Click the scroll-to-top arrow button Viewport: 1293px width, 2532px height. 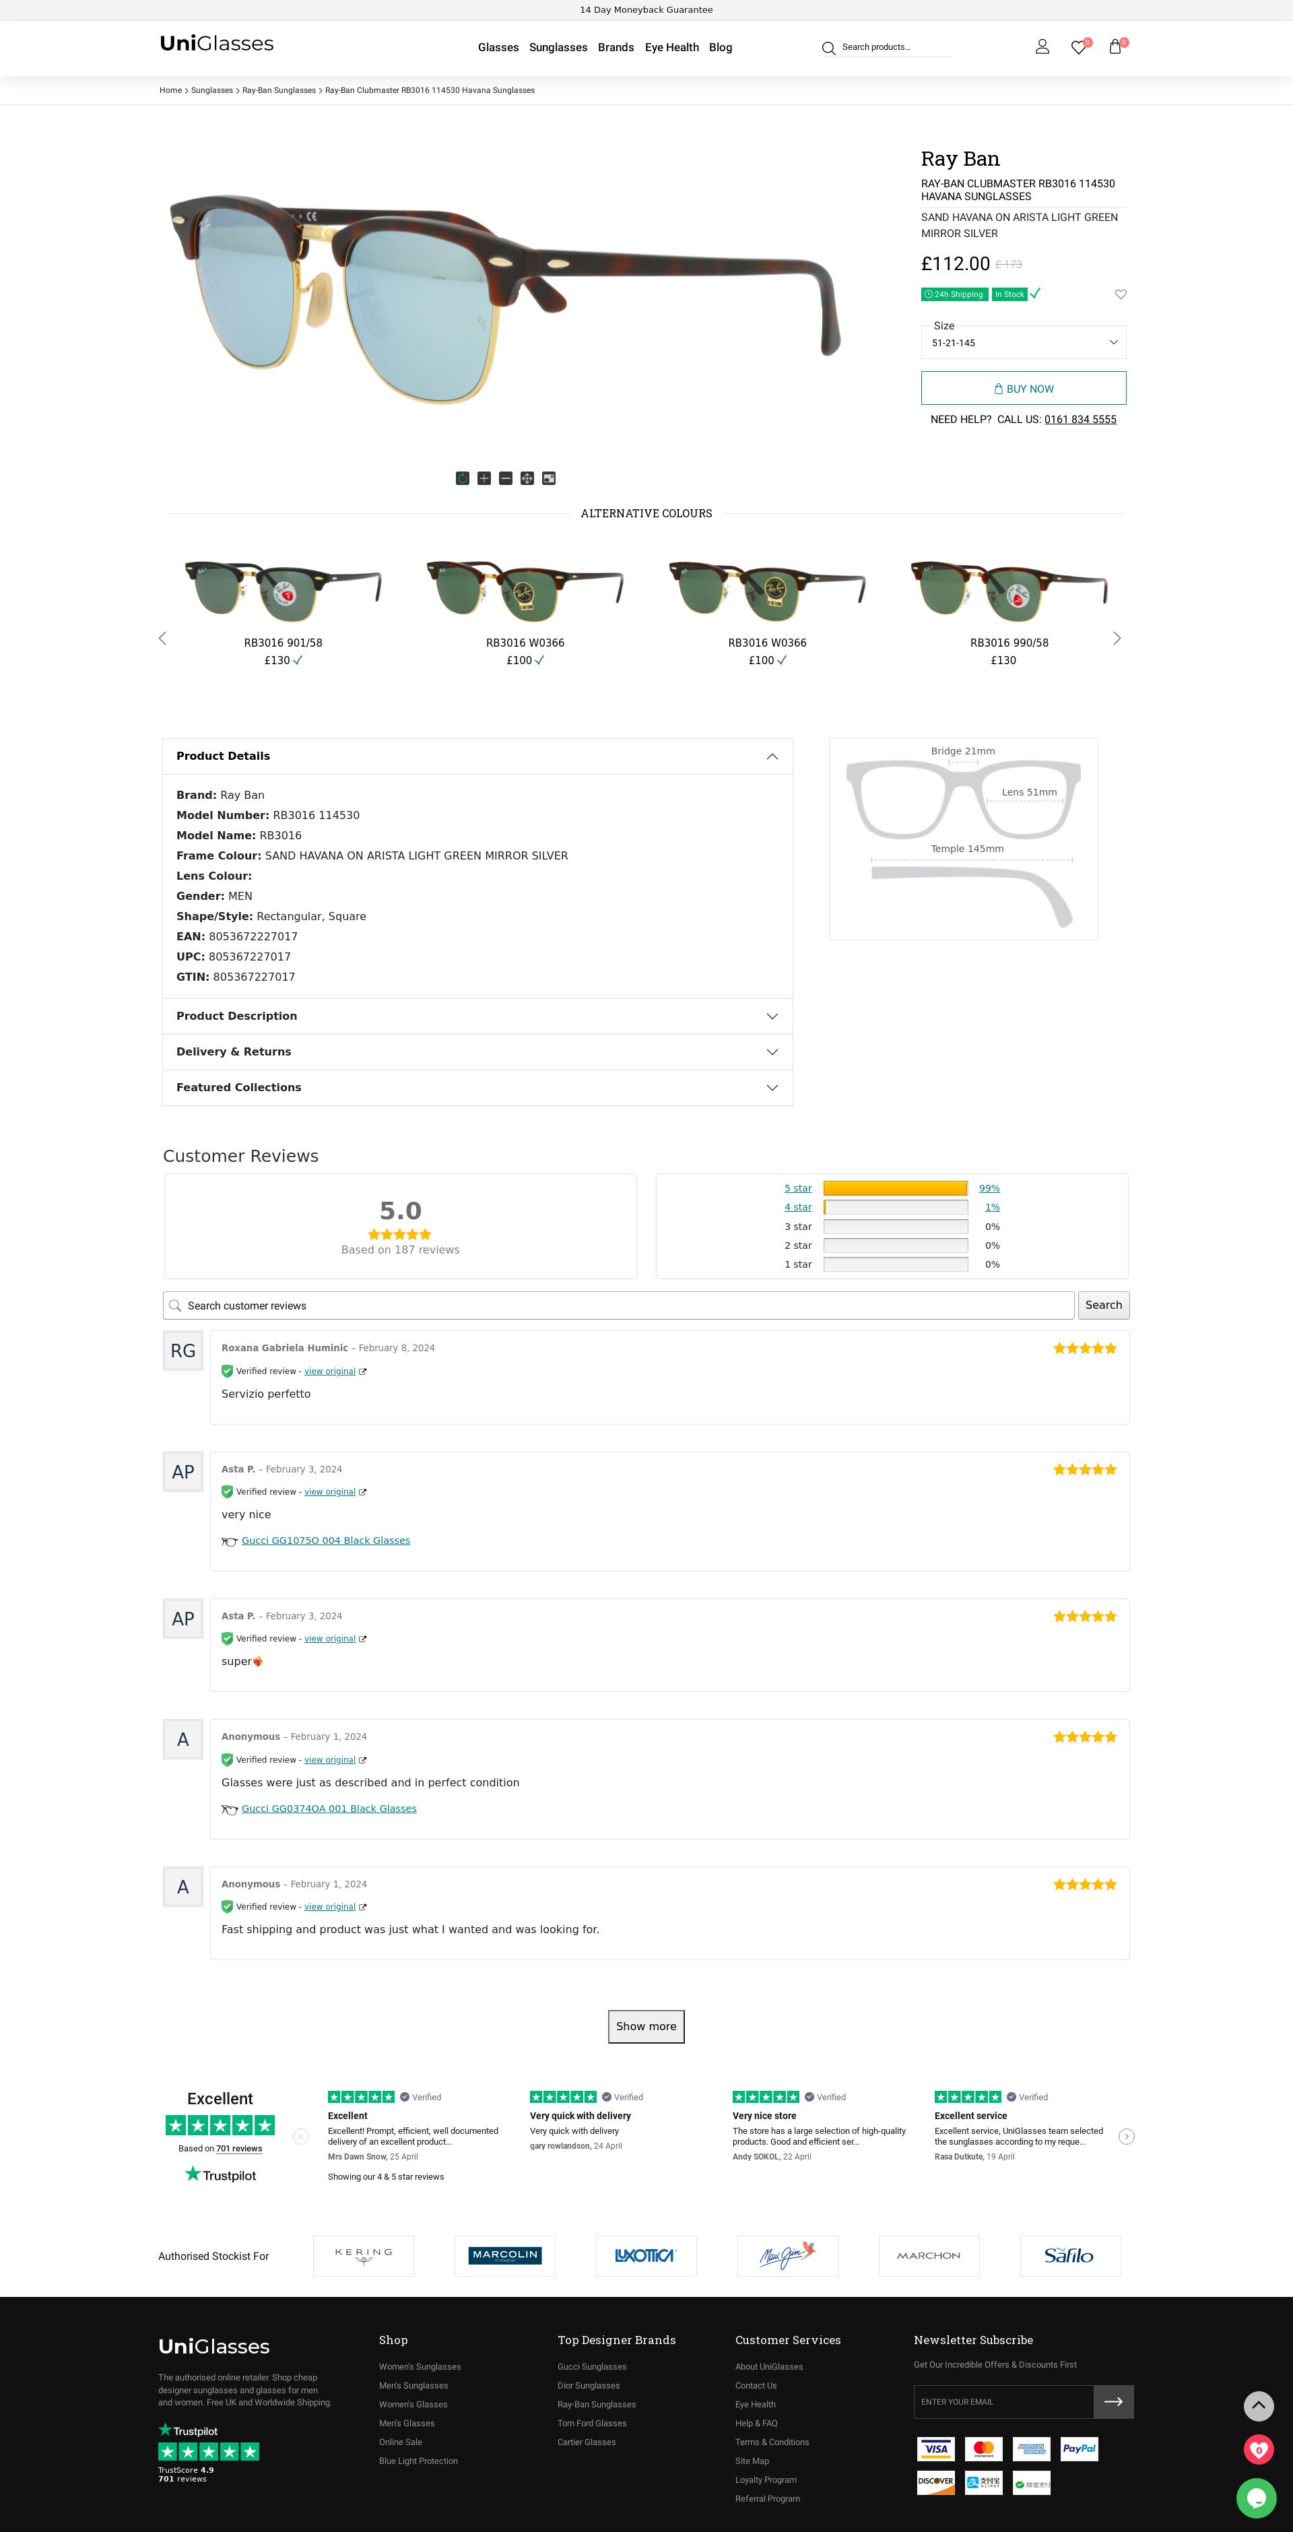tap(1259, 2406)
